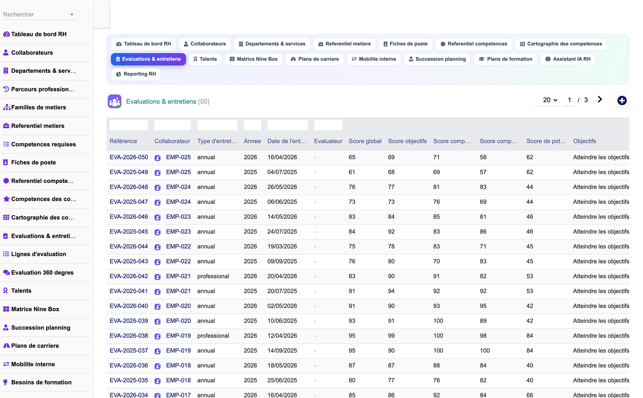Open evaluation link EVA-2026-050
This screenshot has width=643, height=398.
pyautogui.click(x=129, y=157)
